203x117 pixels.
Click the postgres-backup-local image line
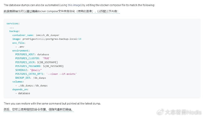coord(47,39)
